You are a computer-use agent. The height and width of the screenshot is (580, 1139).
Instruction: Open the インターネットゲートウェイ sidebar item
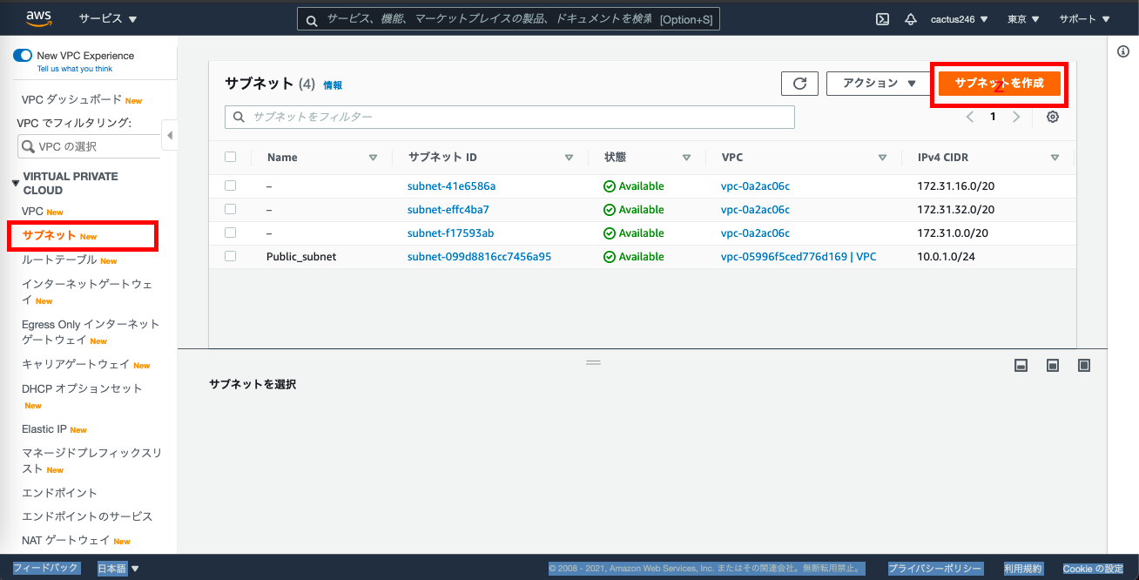pos(87,292)
